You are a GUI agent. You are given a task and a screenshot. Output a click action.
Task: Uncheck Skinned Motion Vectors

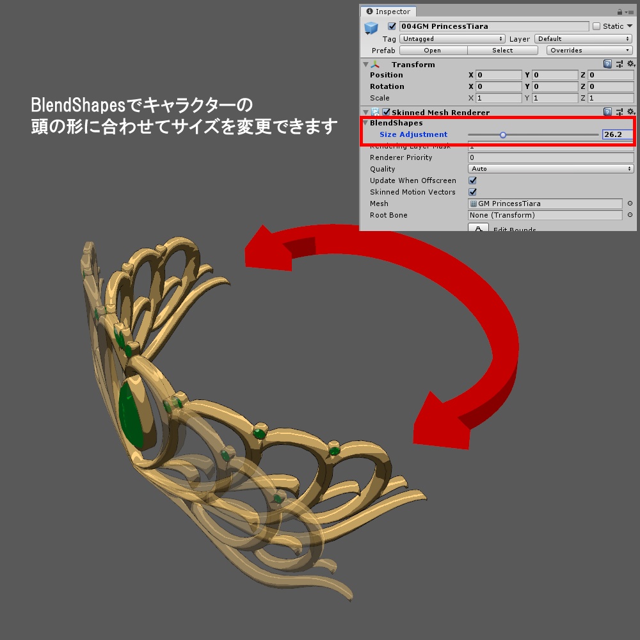(x=473, y=192)
